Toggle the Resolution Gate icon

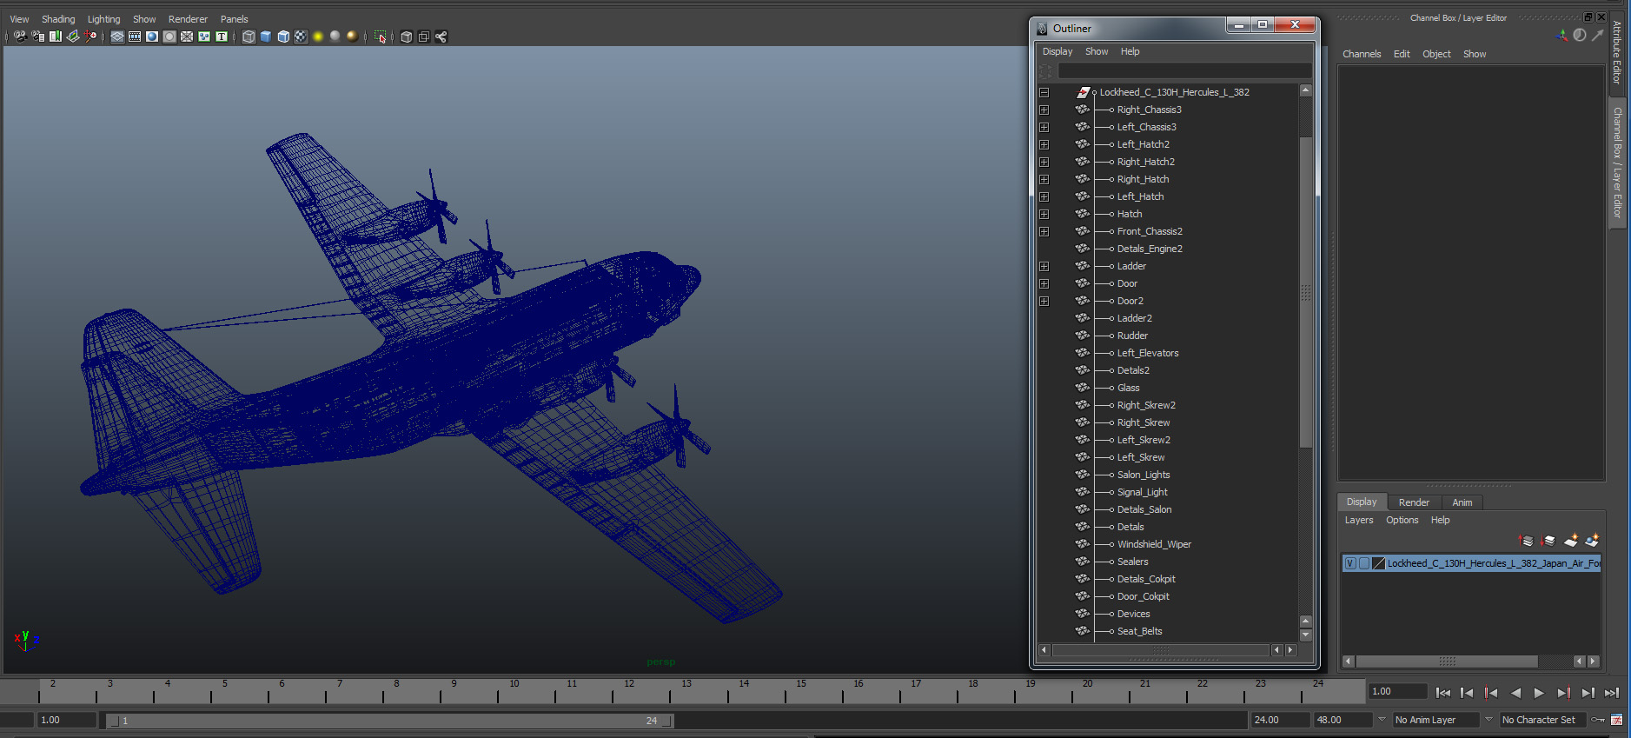click(152, 37)
